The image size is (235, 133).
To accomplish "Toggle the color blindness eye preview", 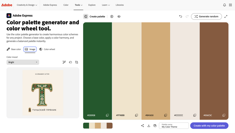I will 119,17.
